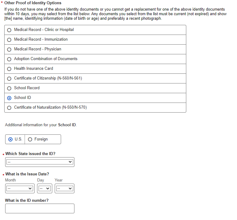Screen dimensions: 237x220
Task: Select the Health Insurance Card option
Action: pyautogui.click(x=9, y=69)
